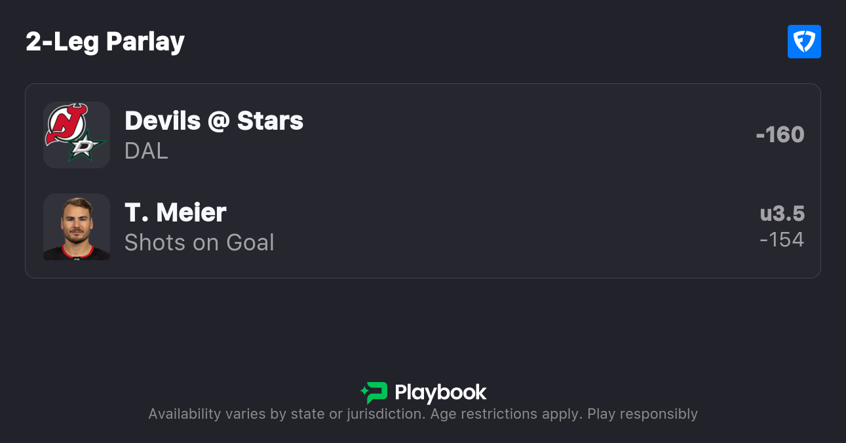
Task: Click the word "Stars" in matchup title
Action: tap(270, 121)
